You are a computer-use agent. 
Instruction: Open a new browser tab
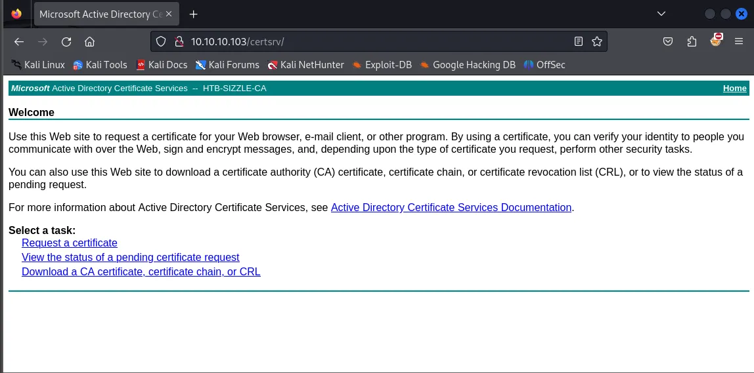[x=194, y=14]
